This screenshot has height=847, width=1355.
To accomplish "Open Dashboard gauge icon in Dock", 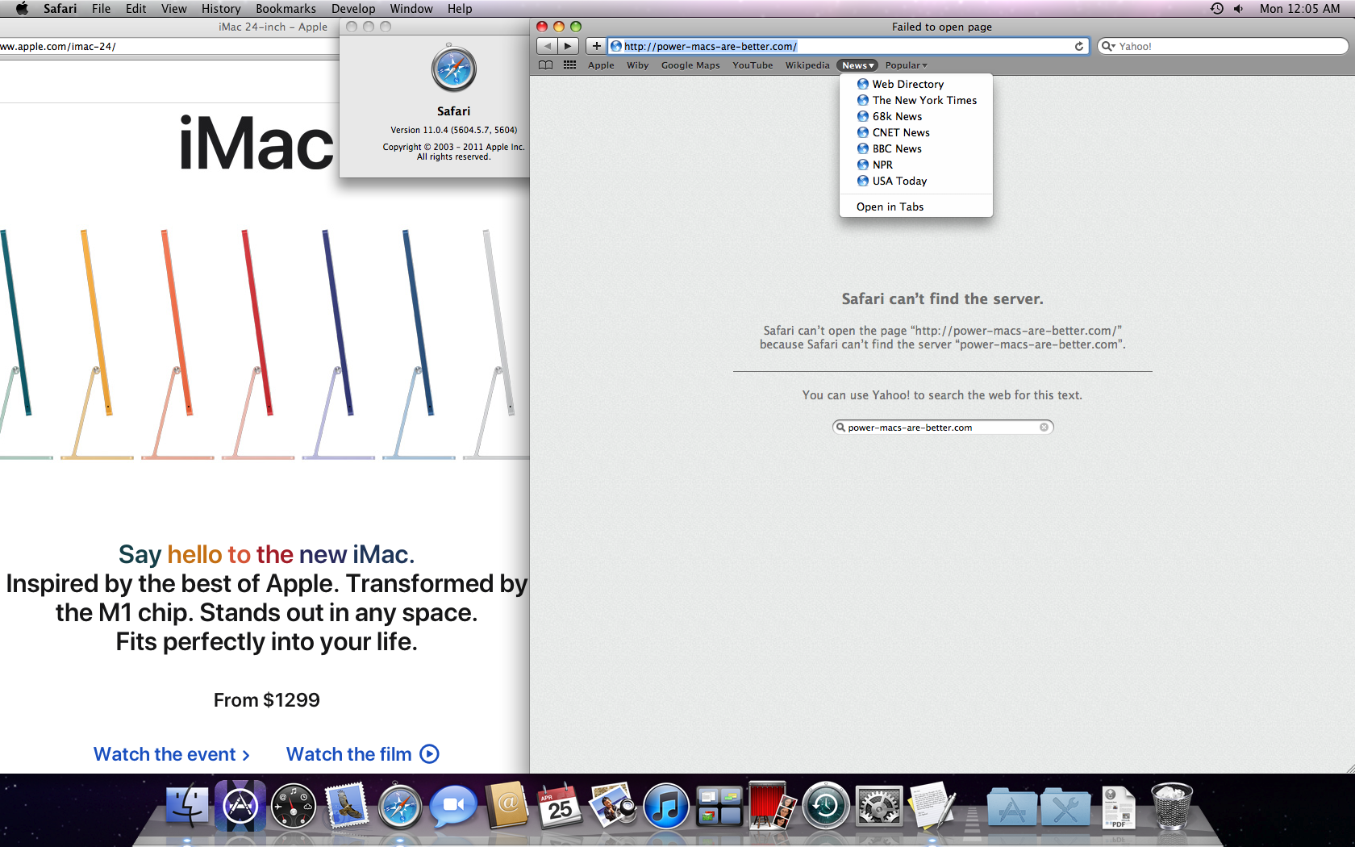I will pyautogui.click(x=293, y=806).
